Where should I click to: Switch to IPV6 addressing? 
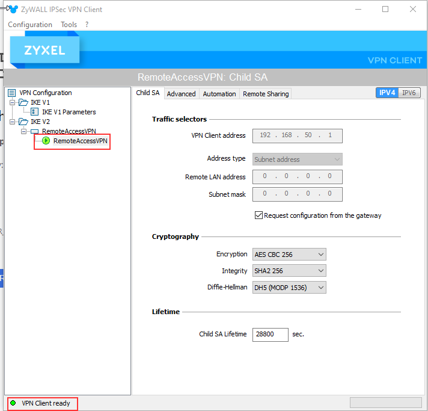[x=409, y=93]
